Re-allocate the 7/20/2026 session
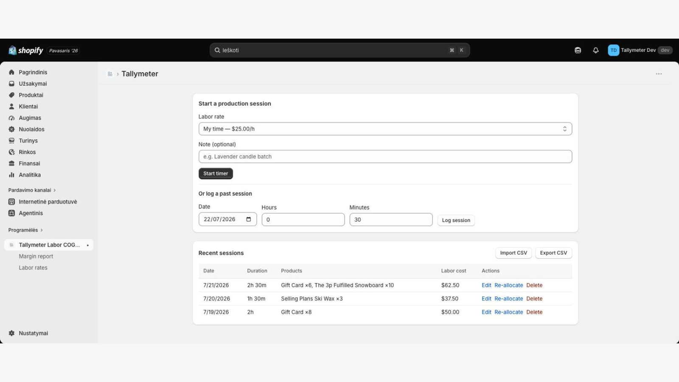The height and width of the screenshot is (382, 679). click(x=508, y=299)
